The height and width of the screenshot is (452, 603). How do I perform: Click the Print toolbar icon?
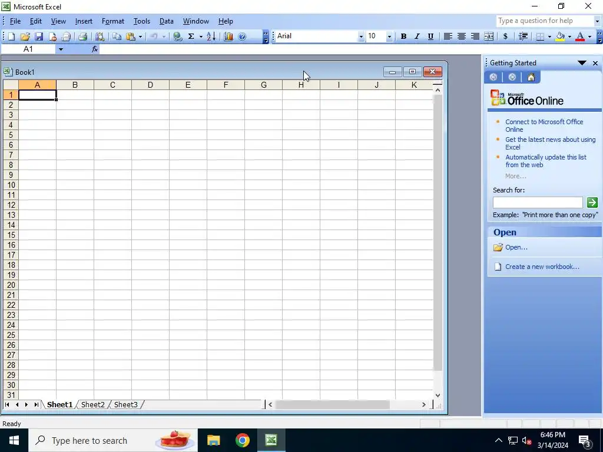click(82, 36)
